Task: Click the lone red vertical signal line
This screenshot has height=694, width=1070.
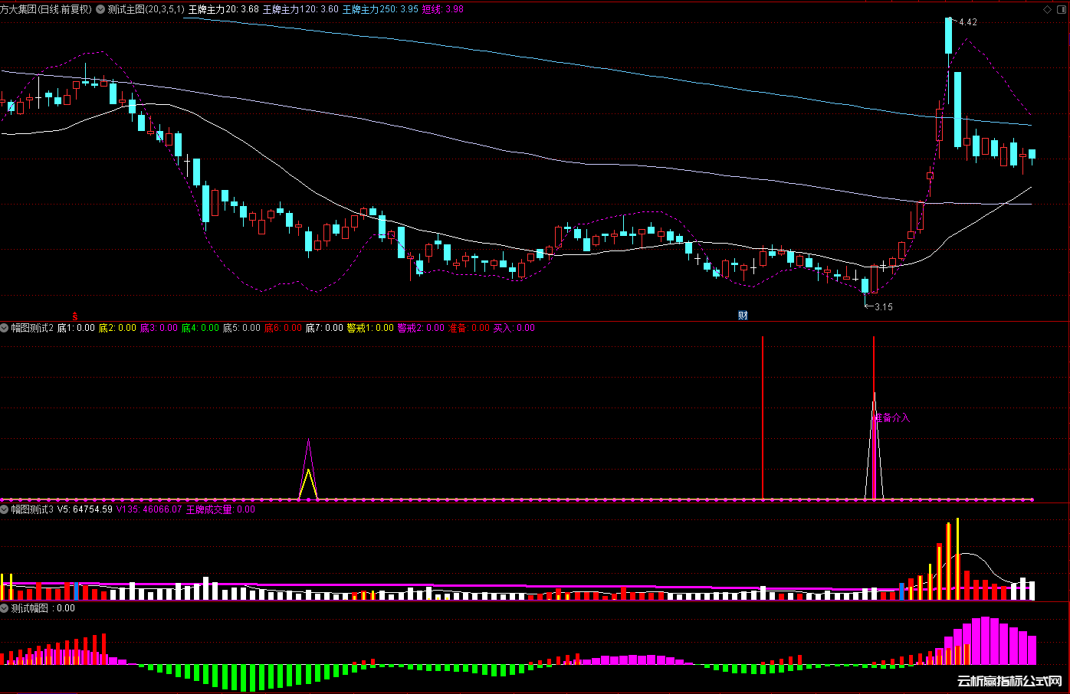Action: [763, 418]
